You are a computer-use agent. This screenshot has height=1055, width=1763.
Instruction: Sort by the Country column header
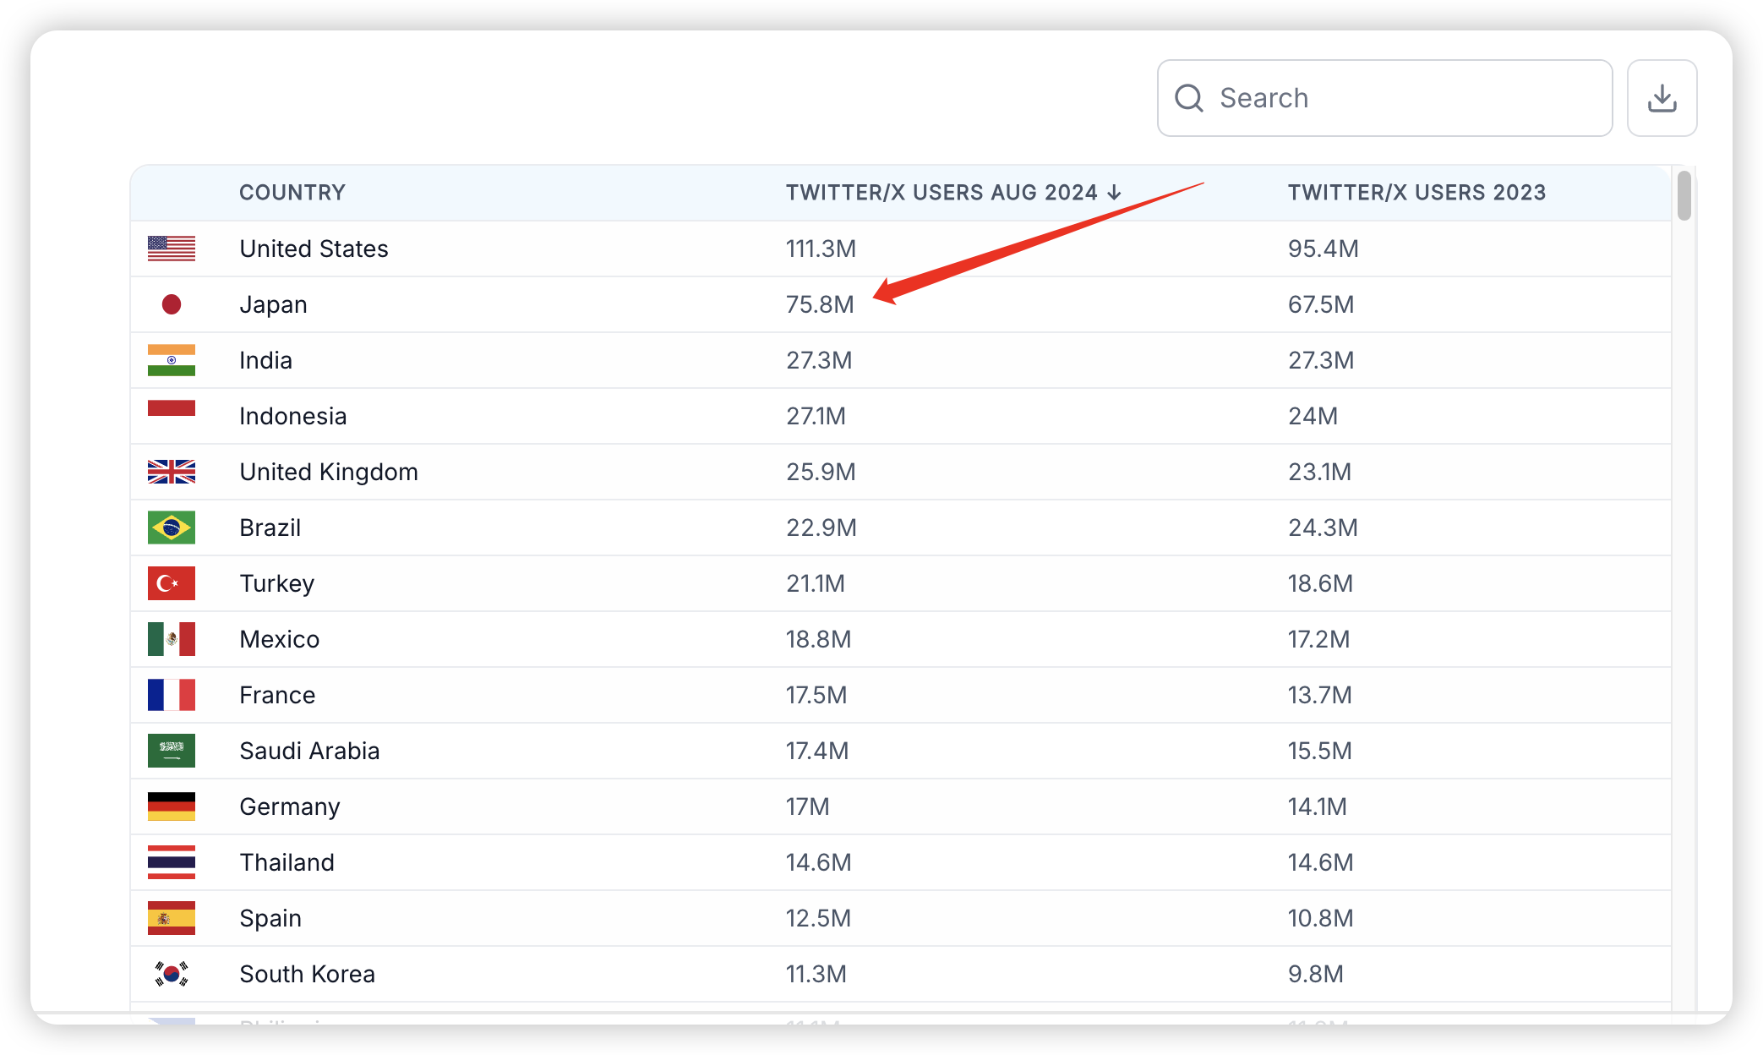pyautogui.click(x=292, y=193)
